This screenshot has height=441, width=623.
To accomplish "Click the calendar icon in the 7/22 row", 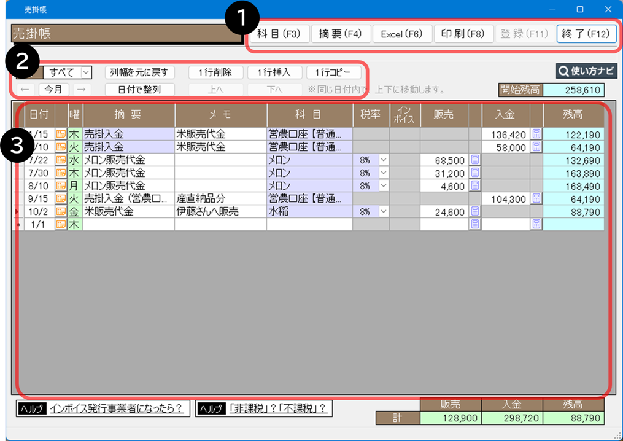I will (x=61, y=160).
